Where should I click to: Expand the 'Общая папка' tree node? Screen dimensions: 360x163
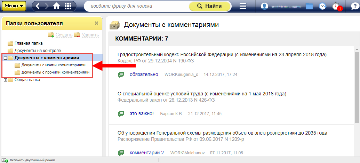(5, 80)
